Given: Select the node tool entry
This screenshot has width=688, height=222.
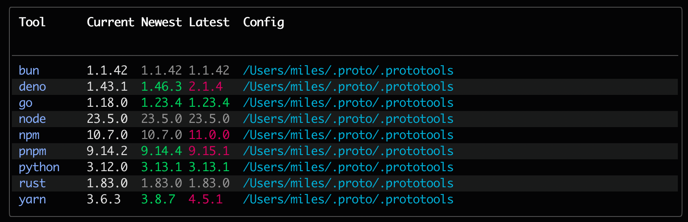Looking at the screenshot, I should point(32,119).
